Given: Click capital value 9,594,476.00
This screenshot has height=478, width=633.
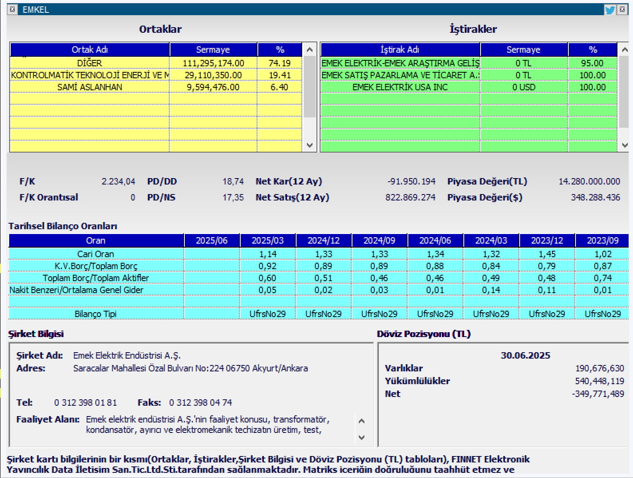Looking at the screenshot, I should (x=213, y=87).
